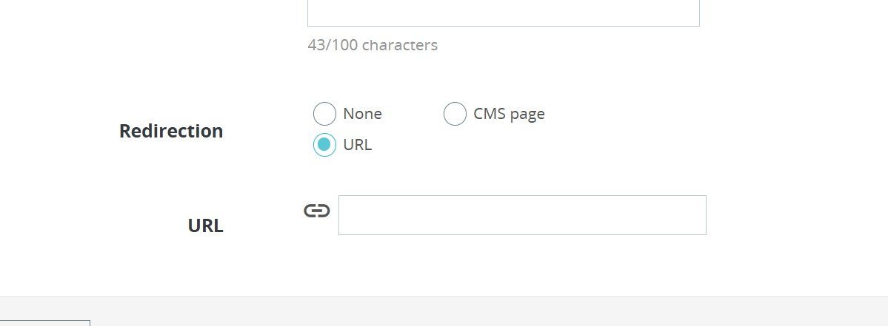Click the "None" option label text
This screenshot has width=888, height=326.
pos(362,114)
